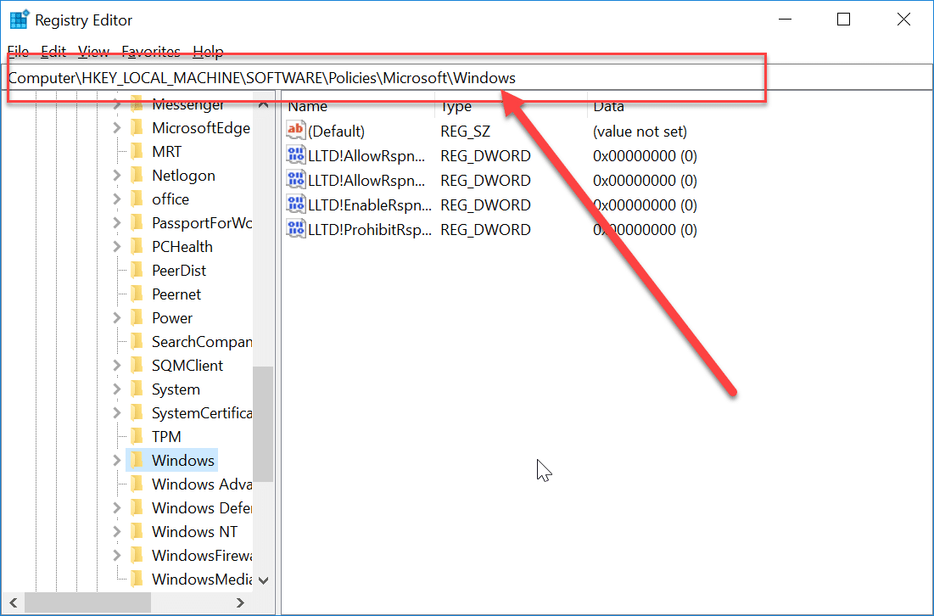
Task: Click the office folder icon
Action: (138, 199)
